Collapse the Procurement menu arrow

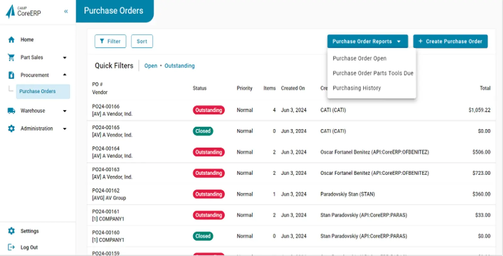coord(65,75)
